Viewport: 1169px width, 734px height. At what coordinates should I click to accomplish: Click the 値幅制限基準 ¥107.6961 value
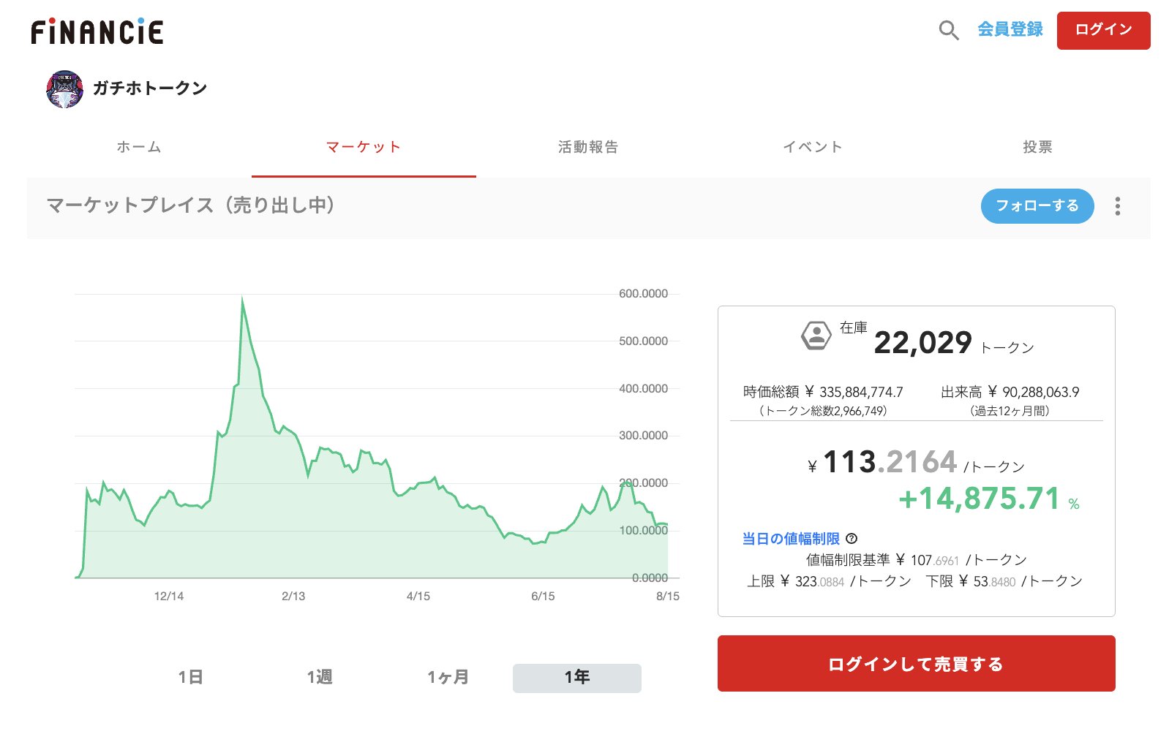pos(917,560)
